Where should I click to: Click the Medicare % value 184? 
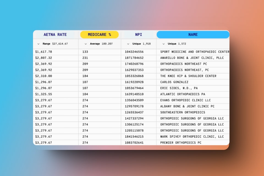tap(85, 76)
